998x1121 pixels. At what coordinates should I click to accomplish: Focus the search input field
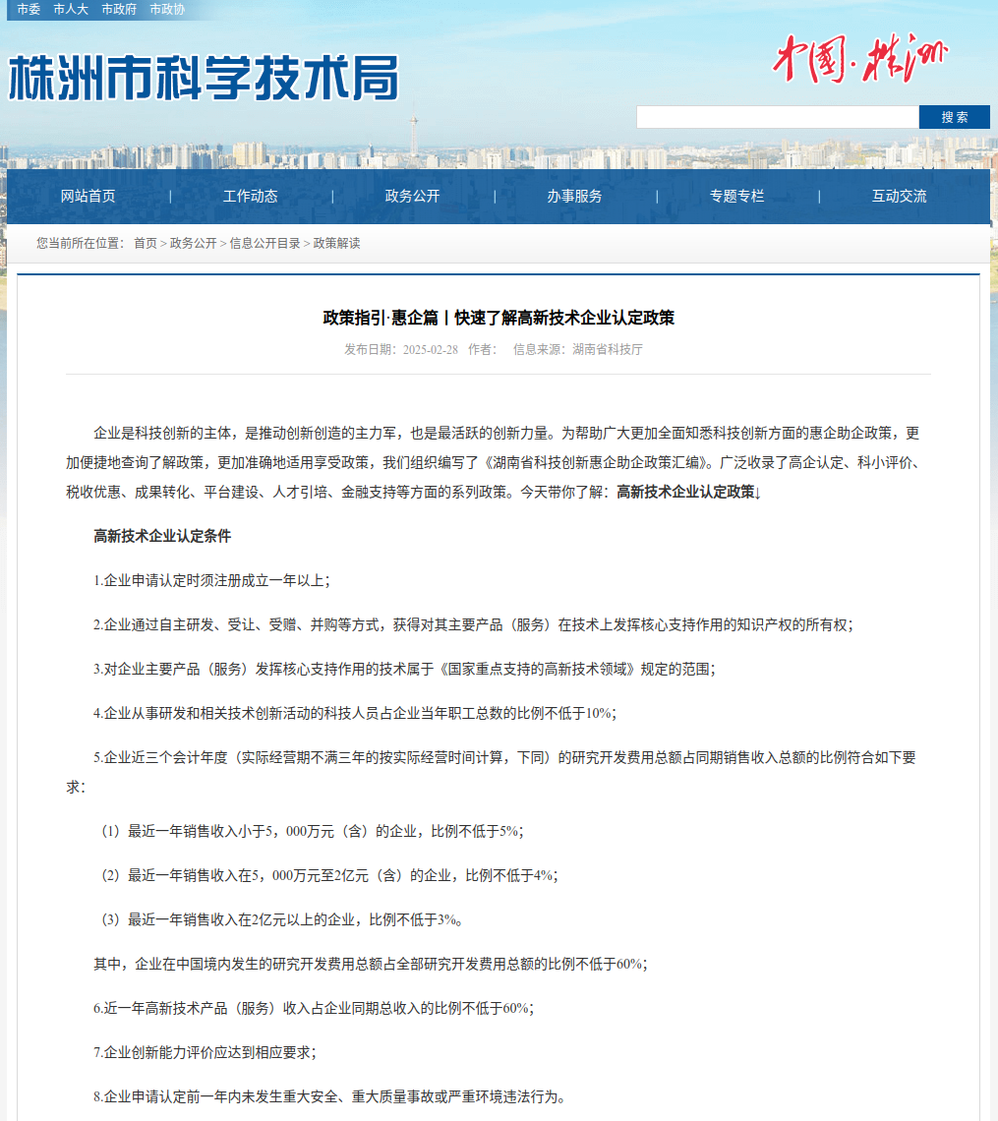tap(777, 117)
